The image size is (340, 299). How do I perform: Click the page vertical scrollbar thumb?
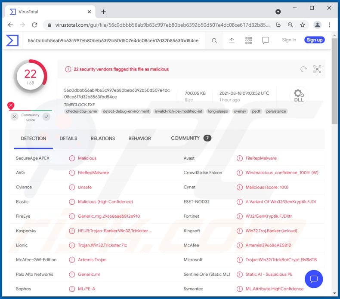[334, 81]
